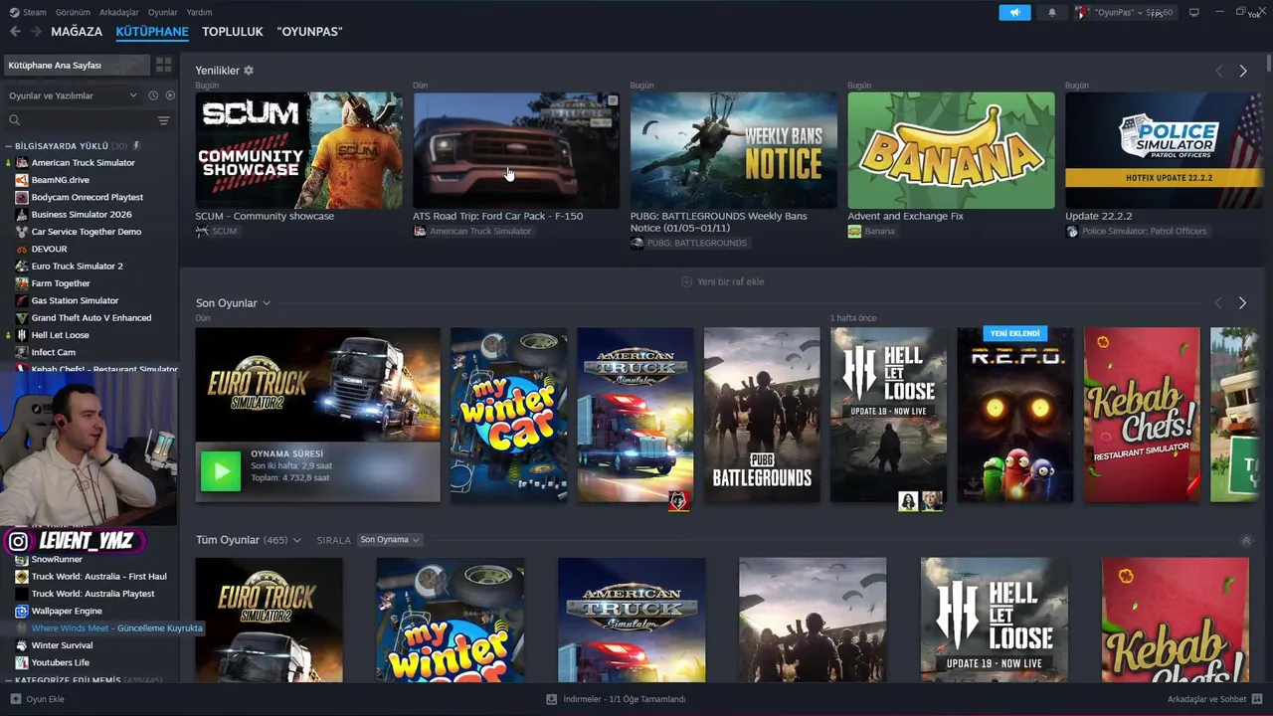Click the Oyun Ekle plus icon
This screenshot has width=1273, height=716.
[x=15, y=699]
